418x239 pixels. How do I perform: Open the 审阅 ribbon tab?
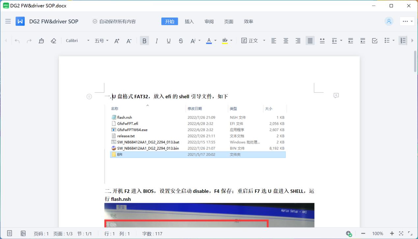click(209, 21)
